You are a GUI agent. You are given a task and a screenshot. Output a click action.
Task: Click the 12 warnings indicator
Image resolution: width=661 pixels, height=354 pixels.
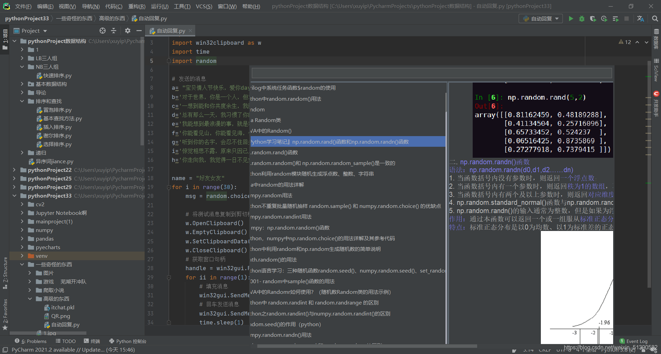coord(625,42)
